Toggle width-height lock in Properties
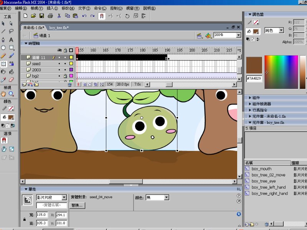Screen dimensions: 307x230 [25, 219]
